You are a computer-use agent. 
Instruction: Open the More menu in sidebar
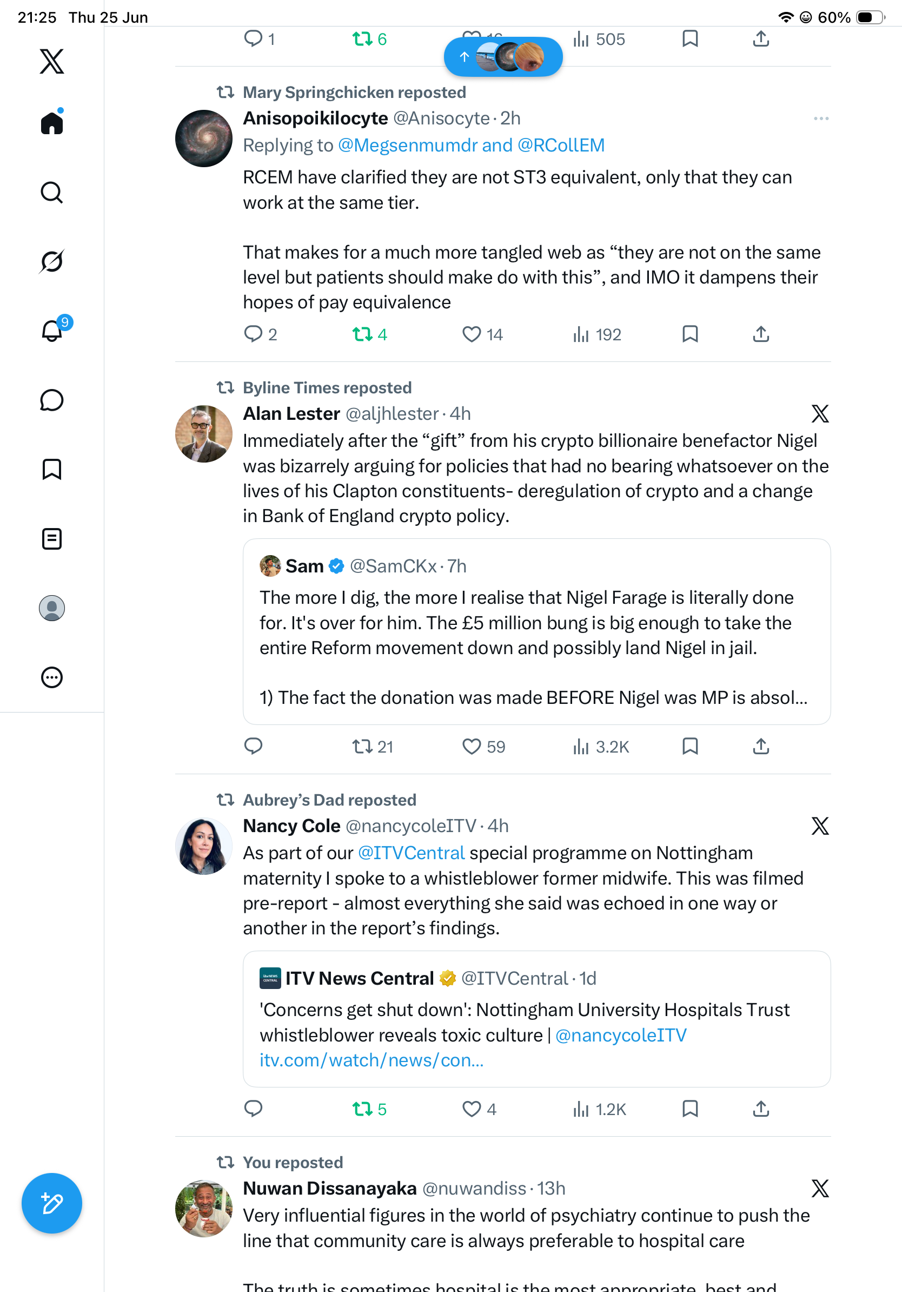point(52,677)
